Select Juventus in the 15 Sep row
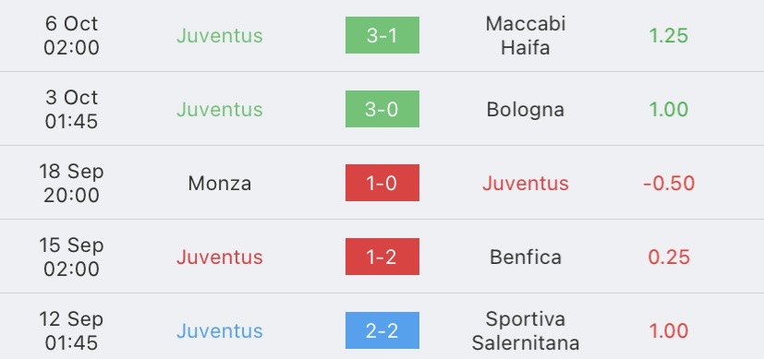764x359 pixels. coord(219,257)
